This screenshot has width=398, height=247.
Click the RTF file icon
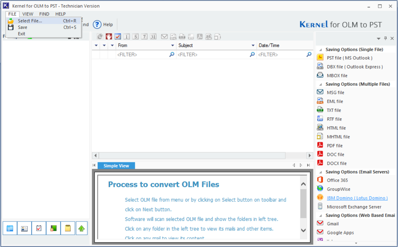click(x=320, y=119)
